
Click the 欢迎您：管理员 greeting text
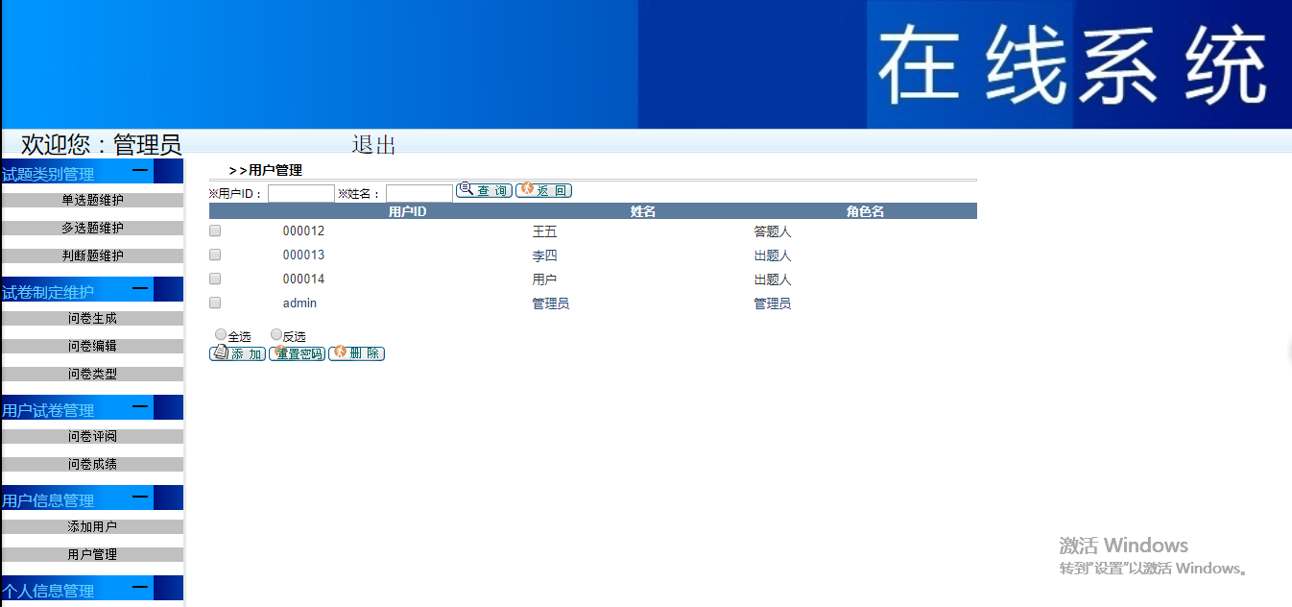[x=101, y=145]
